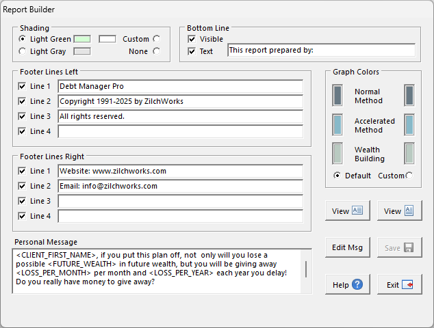This screenshot has width=434, height=328.
Task: Select Custom graph colors radio button
Action: point(409,176)
